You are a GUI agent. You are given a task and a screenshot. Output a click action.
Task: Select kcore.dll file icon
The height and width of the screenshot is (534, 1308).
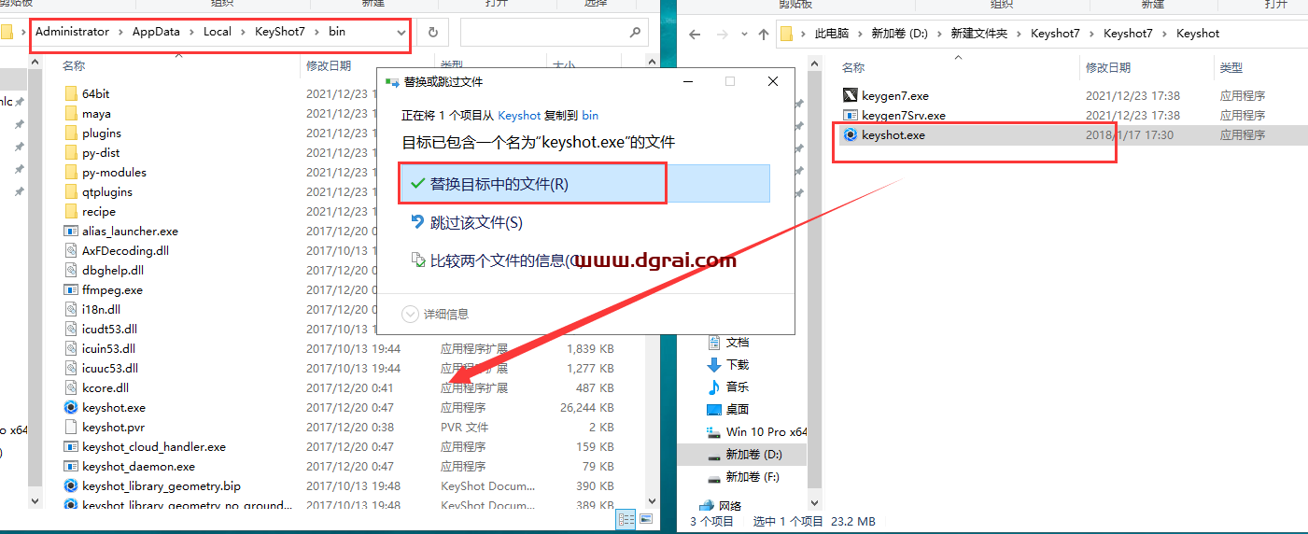click(x=71, y=387)
